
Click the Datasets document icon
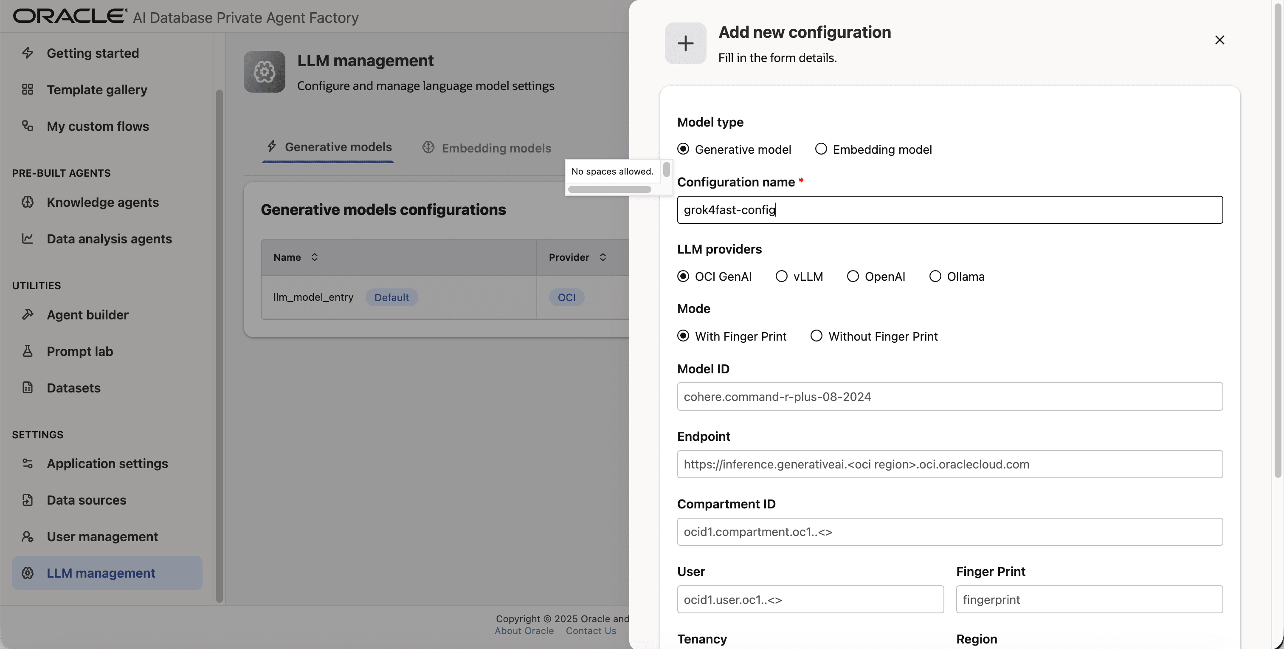28,387
